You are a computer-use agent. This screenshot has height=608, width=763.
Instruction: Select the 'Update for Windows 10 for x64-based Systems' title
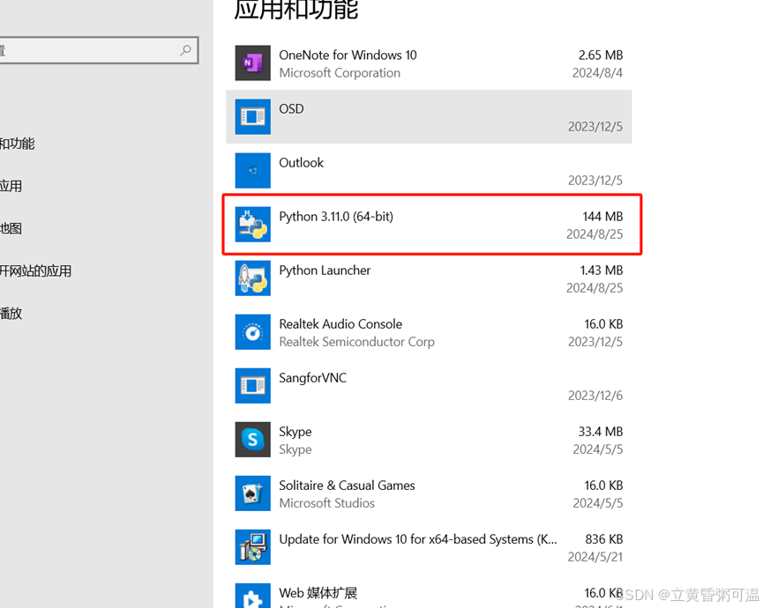click(x=418, y=539)
